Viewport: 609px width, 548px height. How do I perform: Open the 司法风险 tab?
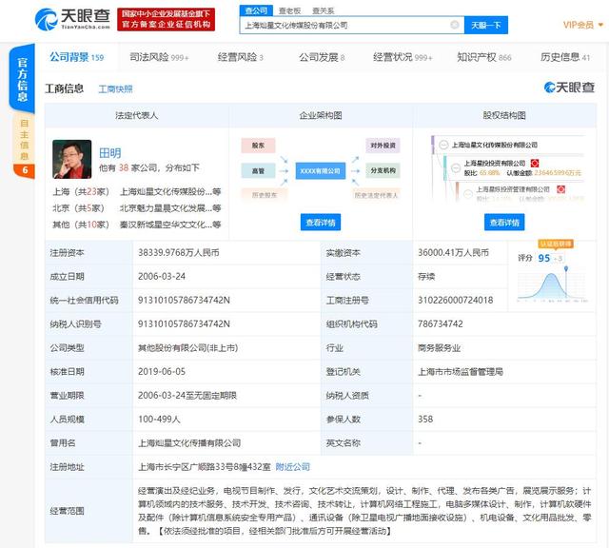point(159,57)
